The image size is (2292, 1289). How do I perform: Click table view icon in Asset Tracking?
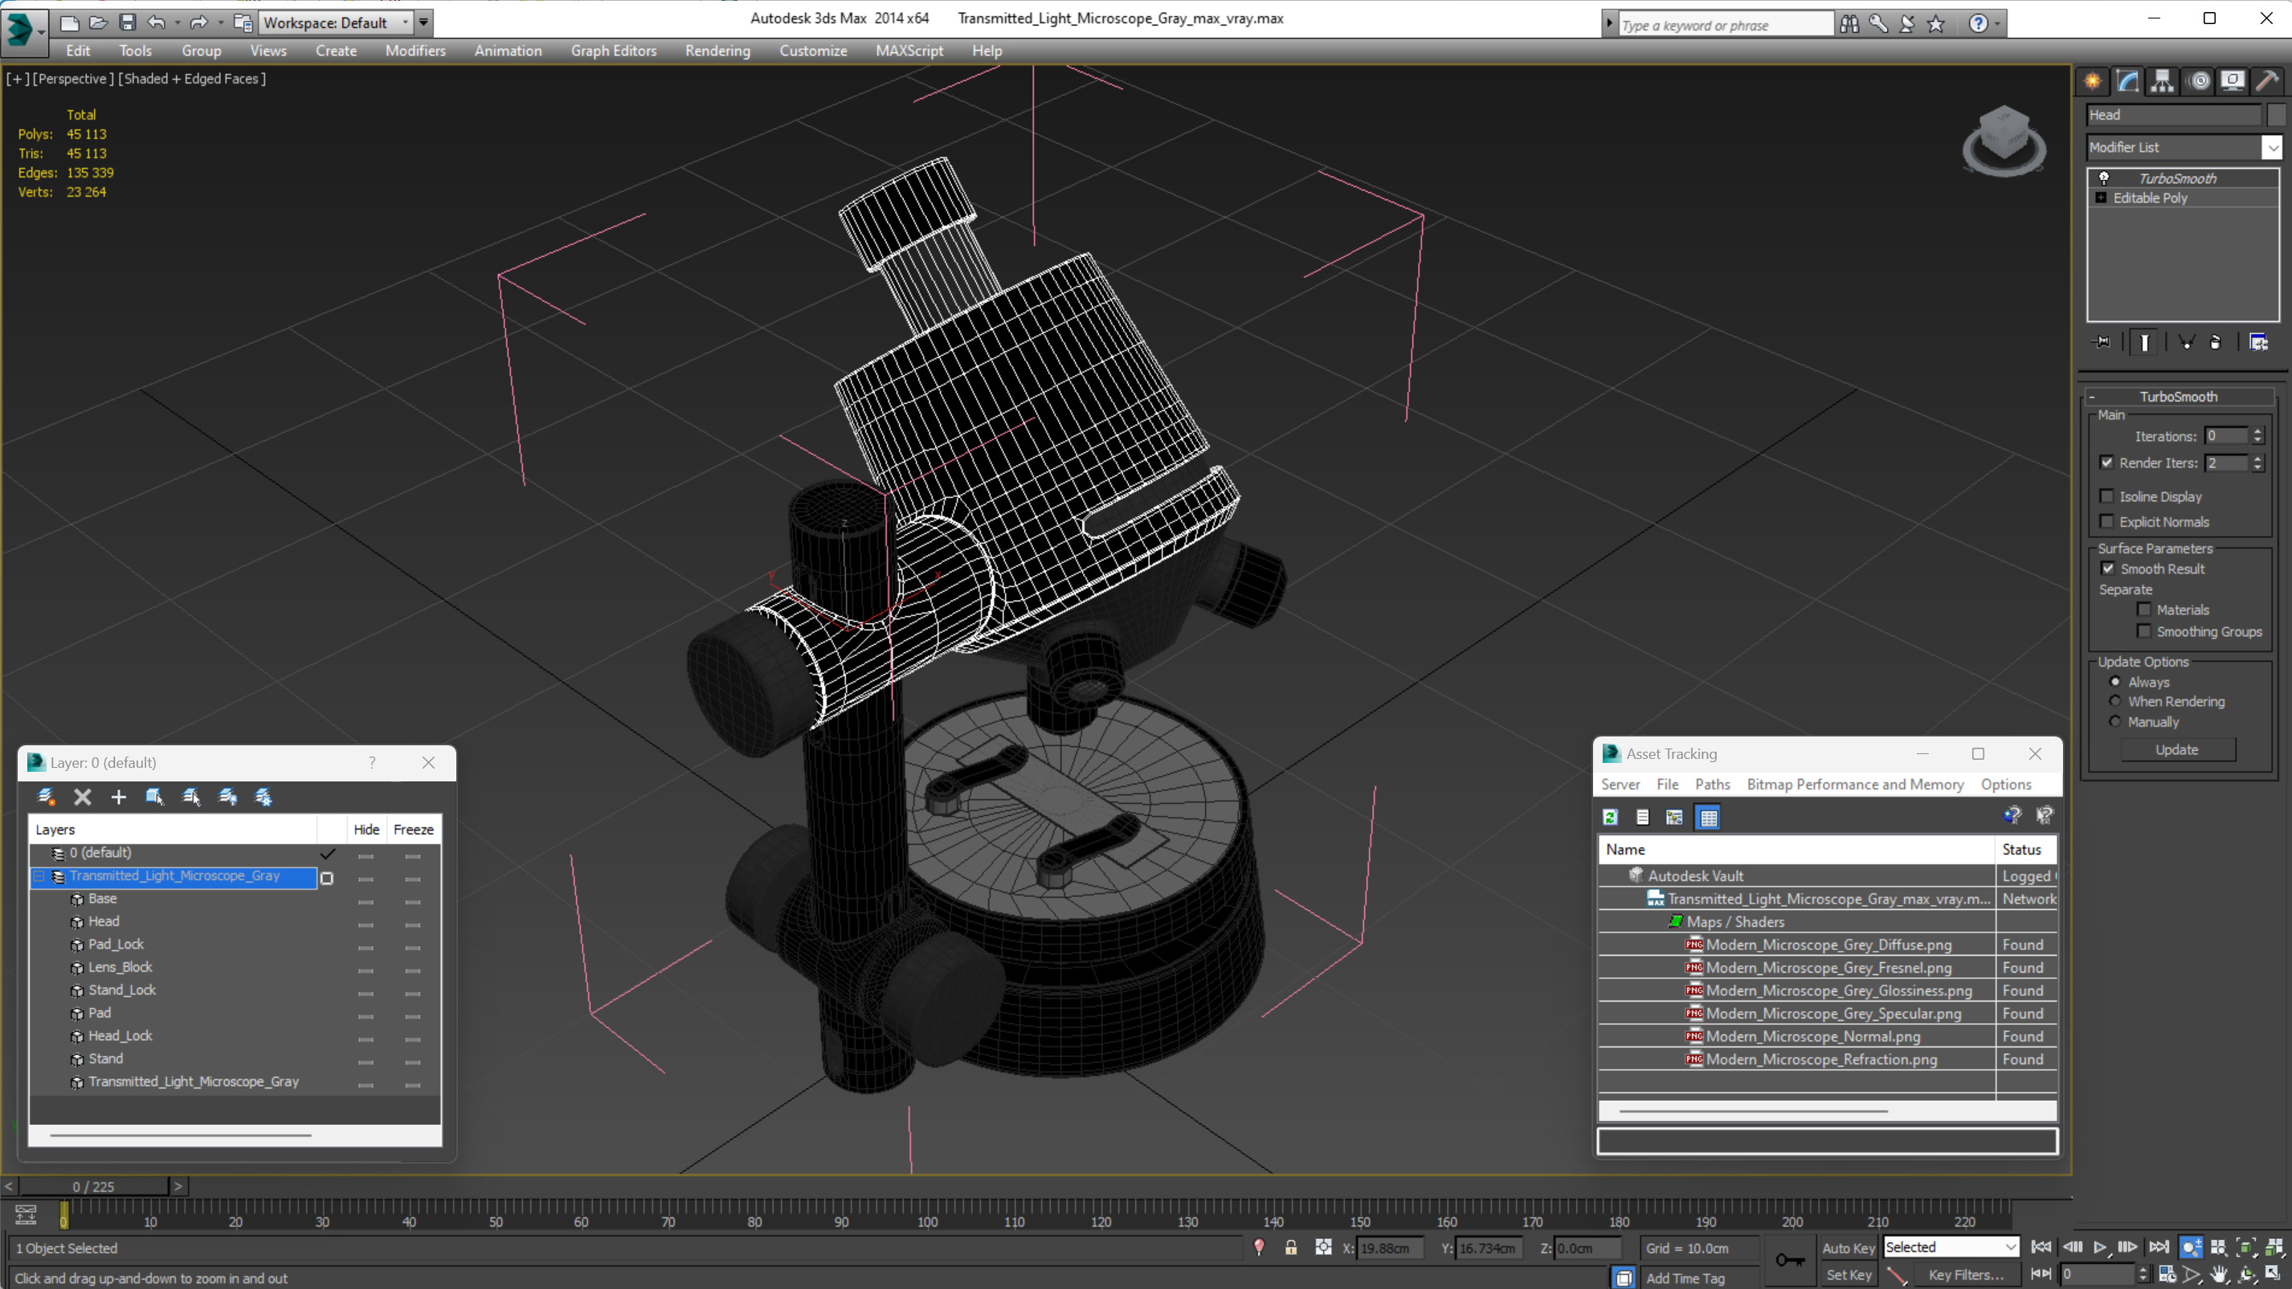(x=1708, y=817)
